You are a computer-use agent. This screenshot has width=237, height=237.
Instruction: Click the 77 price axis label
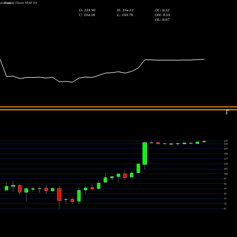(x=225, y=199)
